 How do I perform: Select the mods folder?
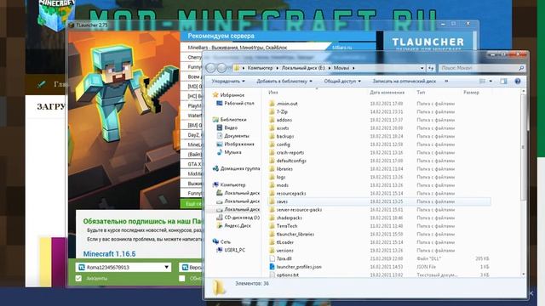(282, 185)
